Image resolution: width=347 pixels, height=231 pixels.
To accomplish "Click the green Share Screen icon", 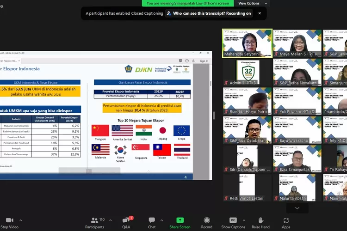I will pyautogui.click(x=180, y=220).
